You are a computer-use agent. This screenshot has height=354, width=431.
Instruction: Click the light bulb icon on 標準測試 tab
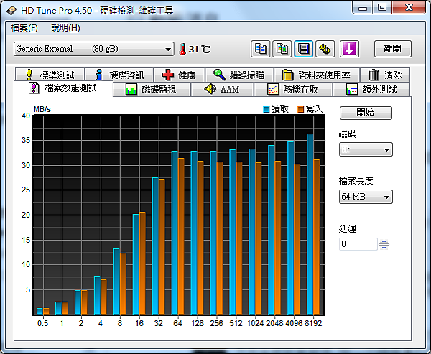coord(29,75)
